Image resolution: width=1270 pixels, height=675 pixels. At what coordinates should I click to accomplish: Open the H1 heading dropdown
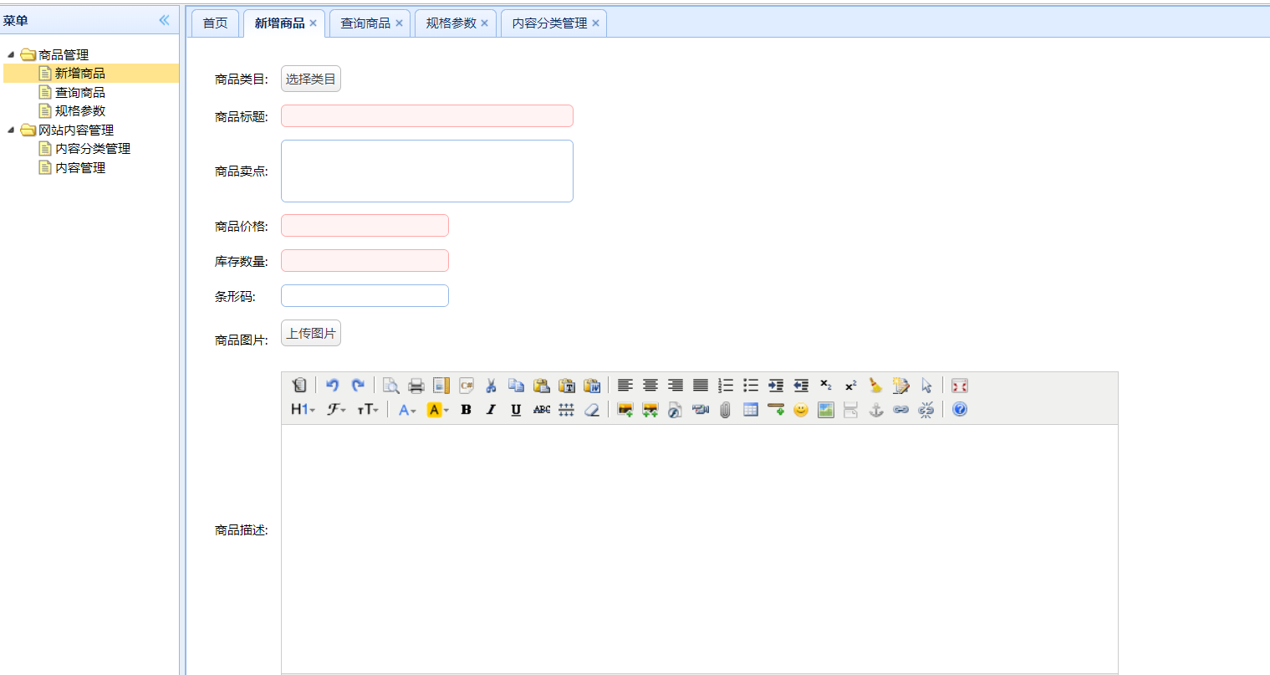tap(301, 409)
